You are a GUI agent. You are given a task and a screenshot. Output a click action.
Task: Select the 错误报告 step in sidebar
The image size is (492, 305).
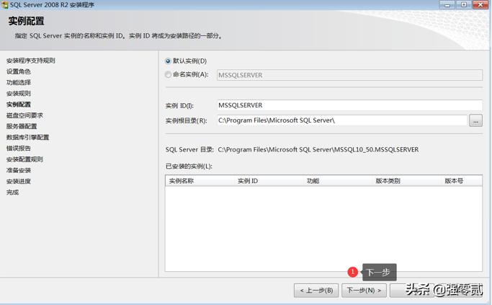point(19,149)
